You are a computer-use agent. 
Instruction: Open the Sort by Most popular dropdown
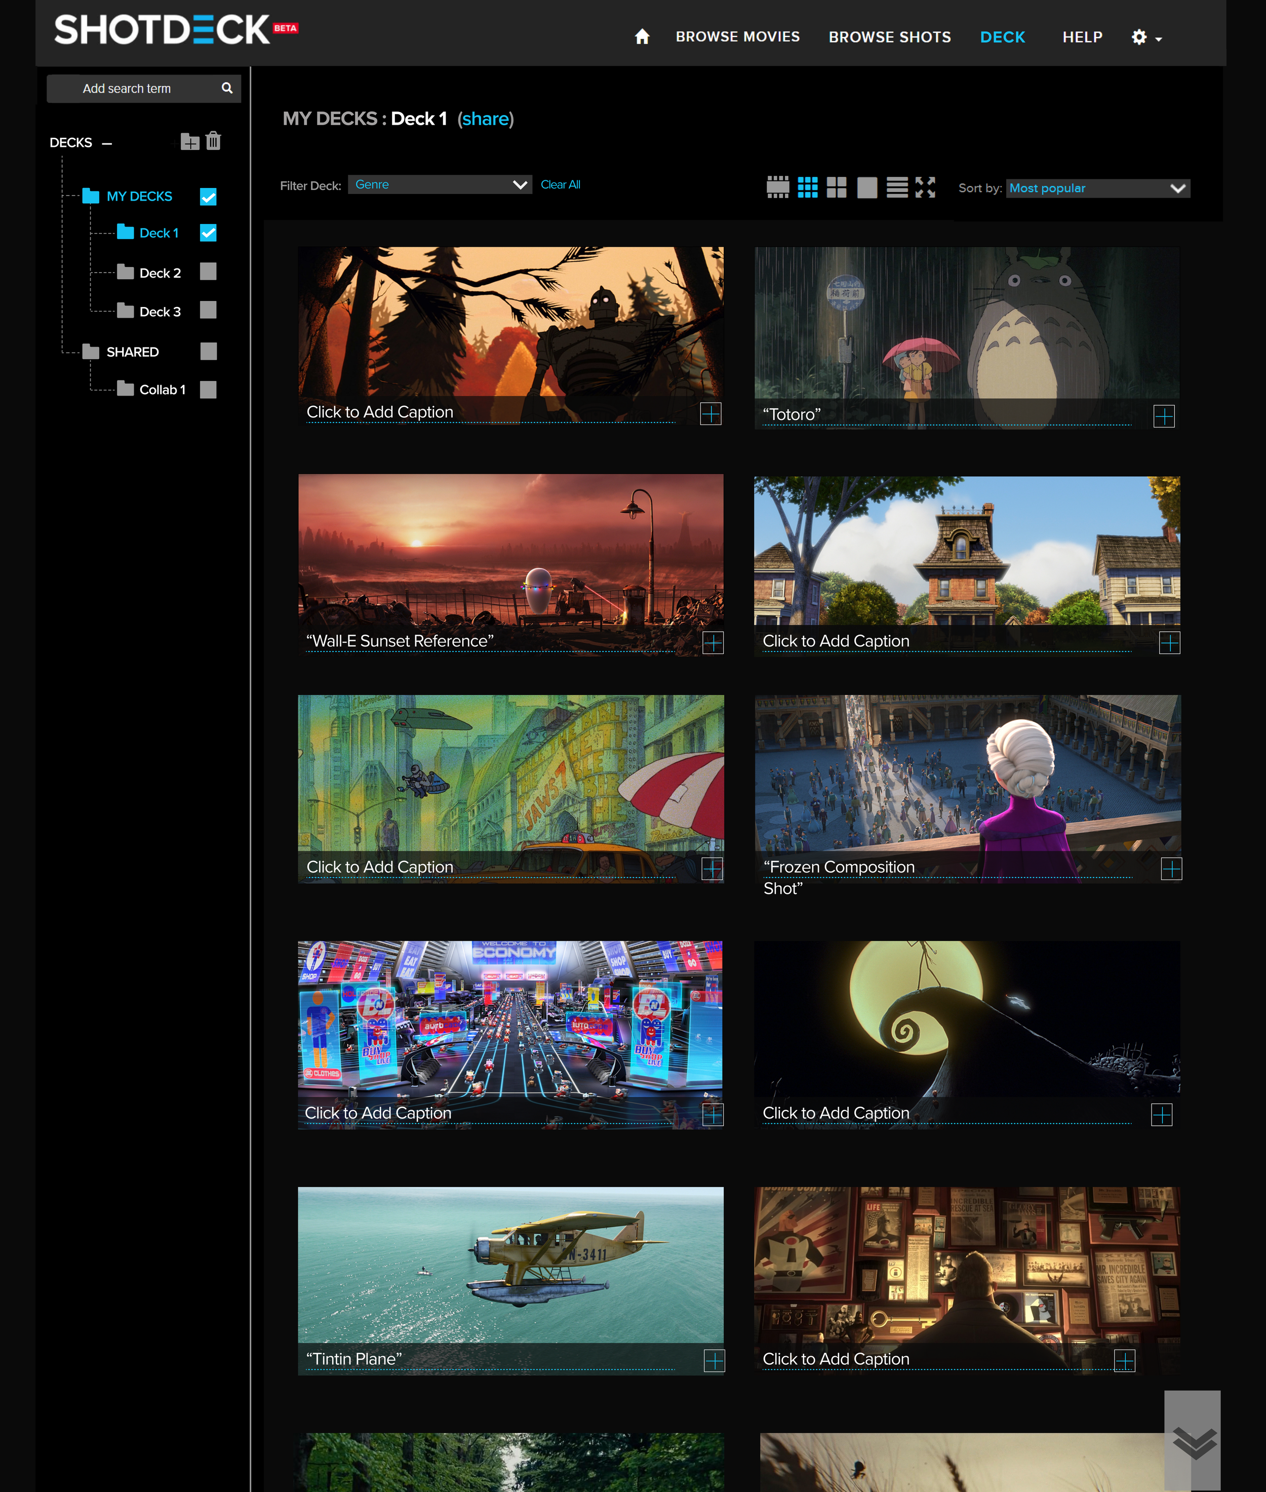tap(1097, 188)
